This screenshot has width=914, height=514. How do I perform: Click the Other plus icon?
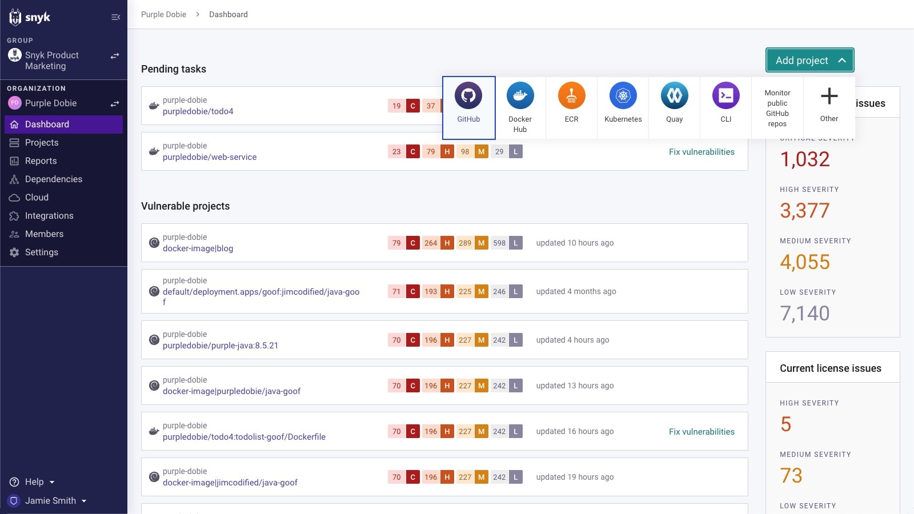[829, 96]
